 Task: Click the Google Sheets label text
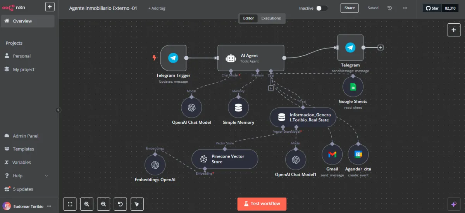(x=353, y=101)
